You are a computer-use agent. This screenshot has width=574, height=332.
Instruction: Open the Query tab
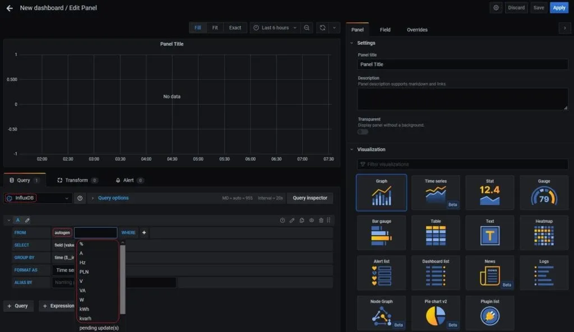tap(25, 180)
